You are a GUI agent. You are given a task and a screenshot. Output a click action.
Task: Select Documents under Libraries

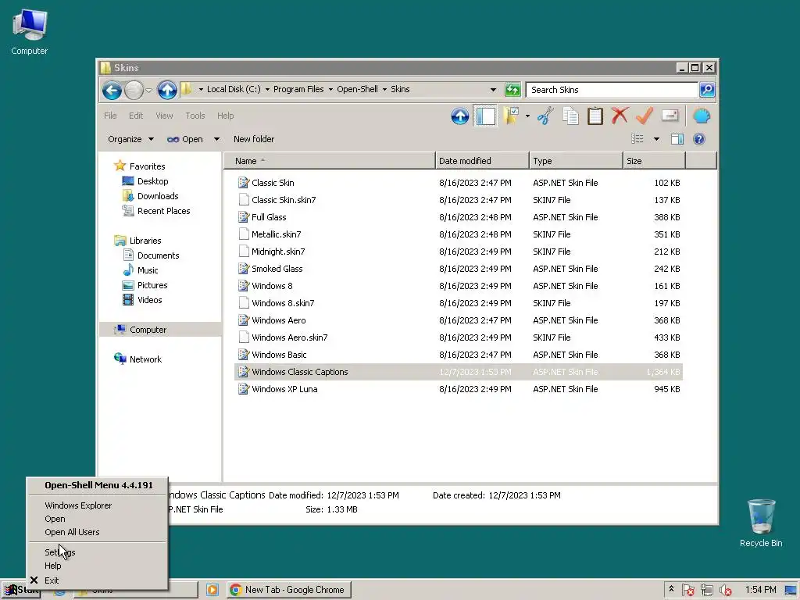pyautogui.click(x=151, y=255)
